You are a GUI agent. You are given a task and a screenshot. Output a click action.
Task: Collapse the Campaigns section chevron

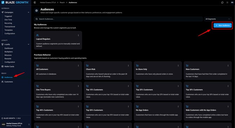pyautogui.click(x=28, y=12)
